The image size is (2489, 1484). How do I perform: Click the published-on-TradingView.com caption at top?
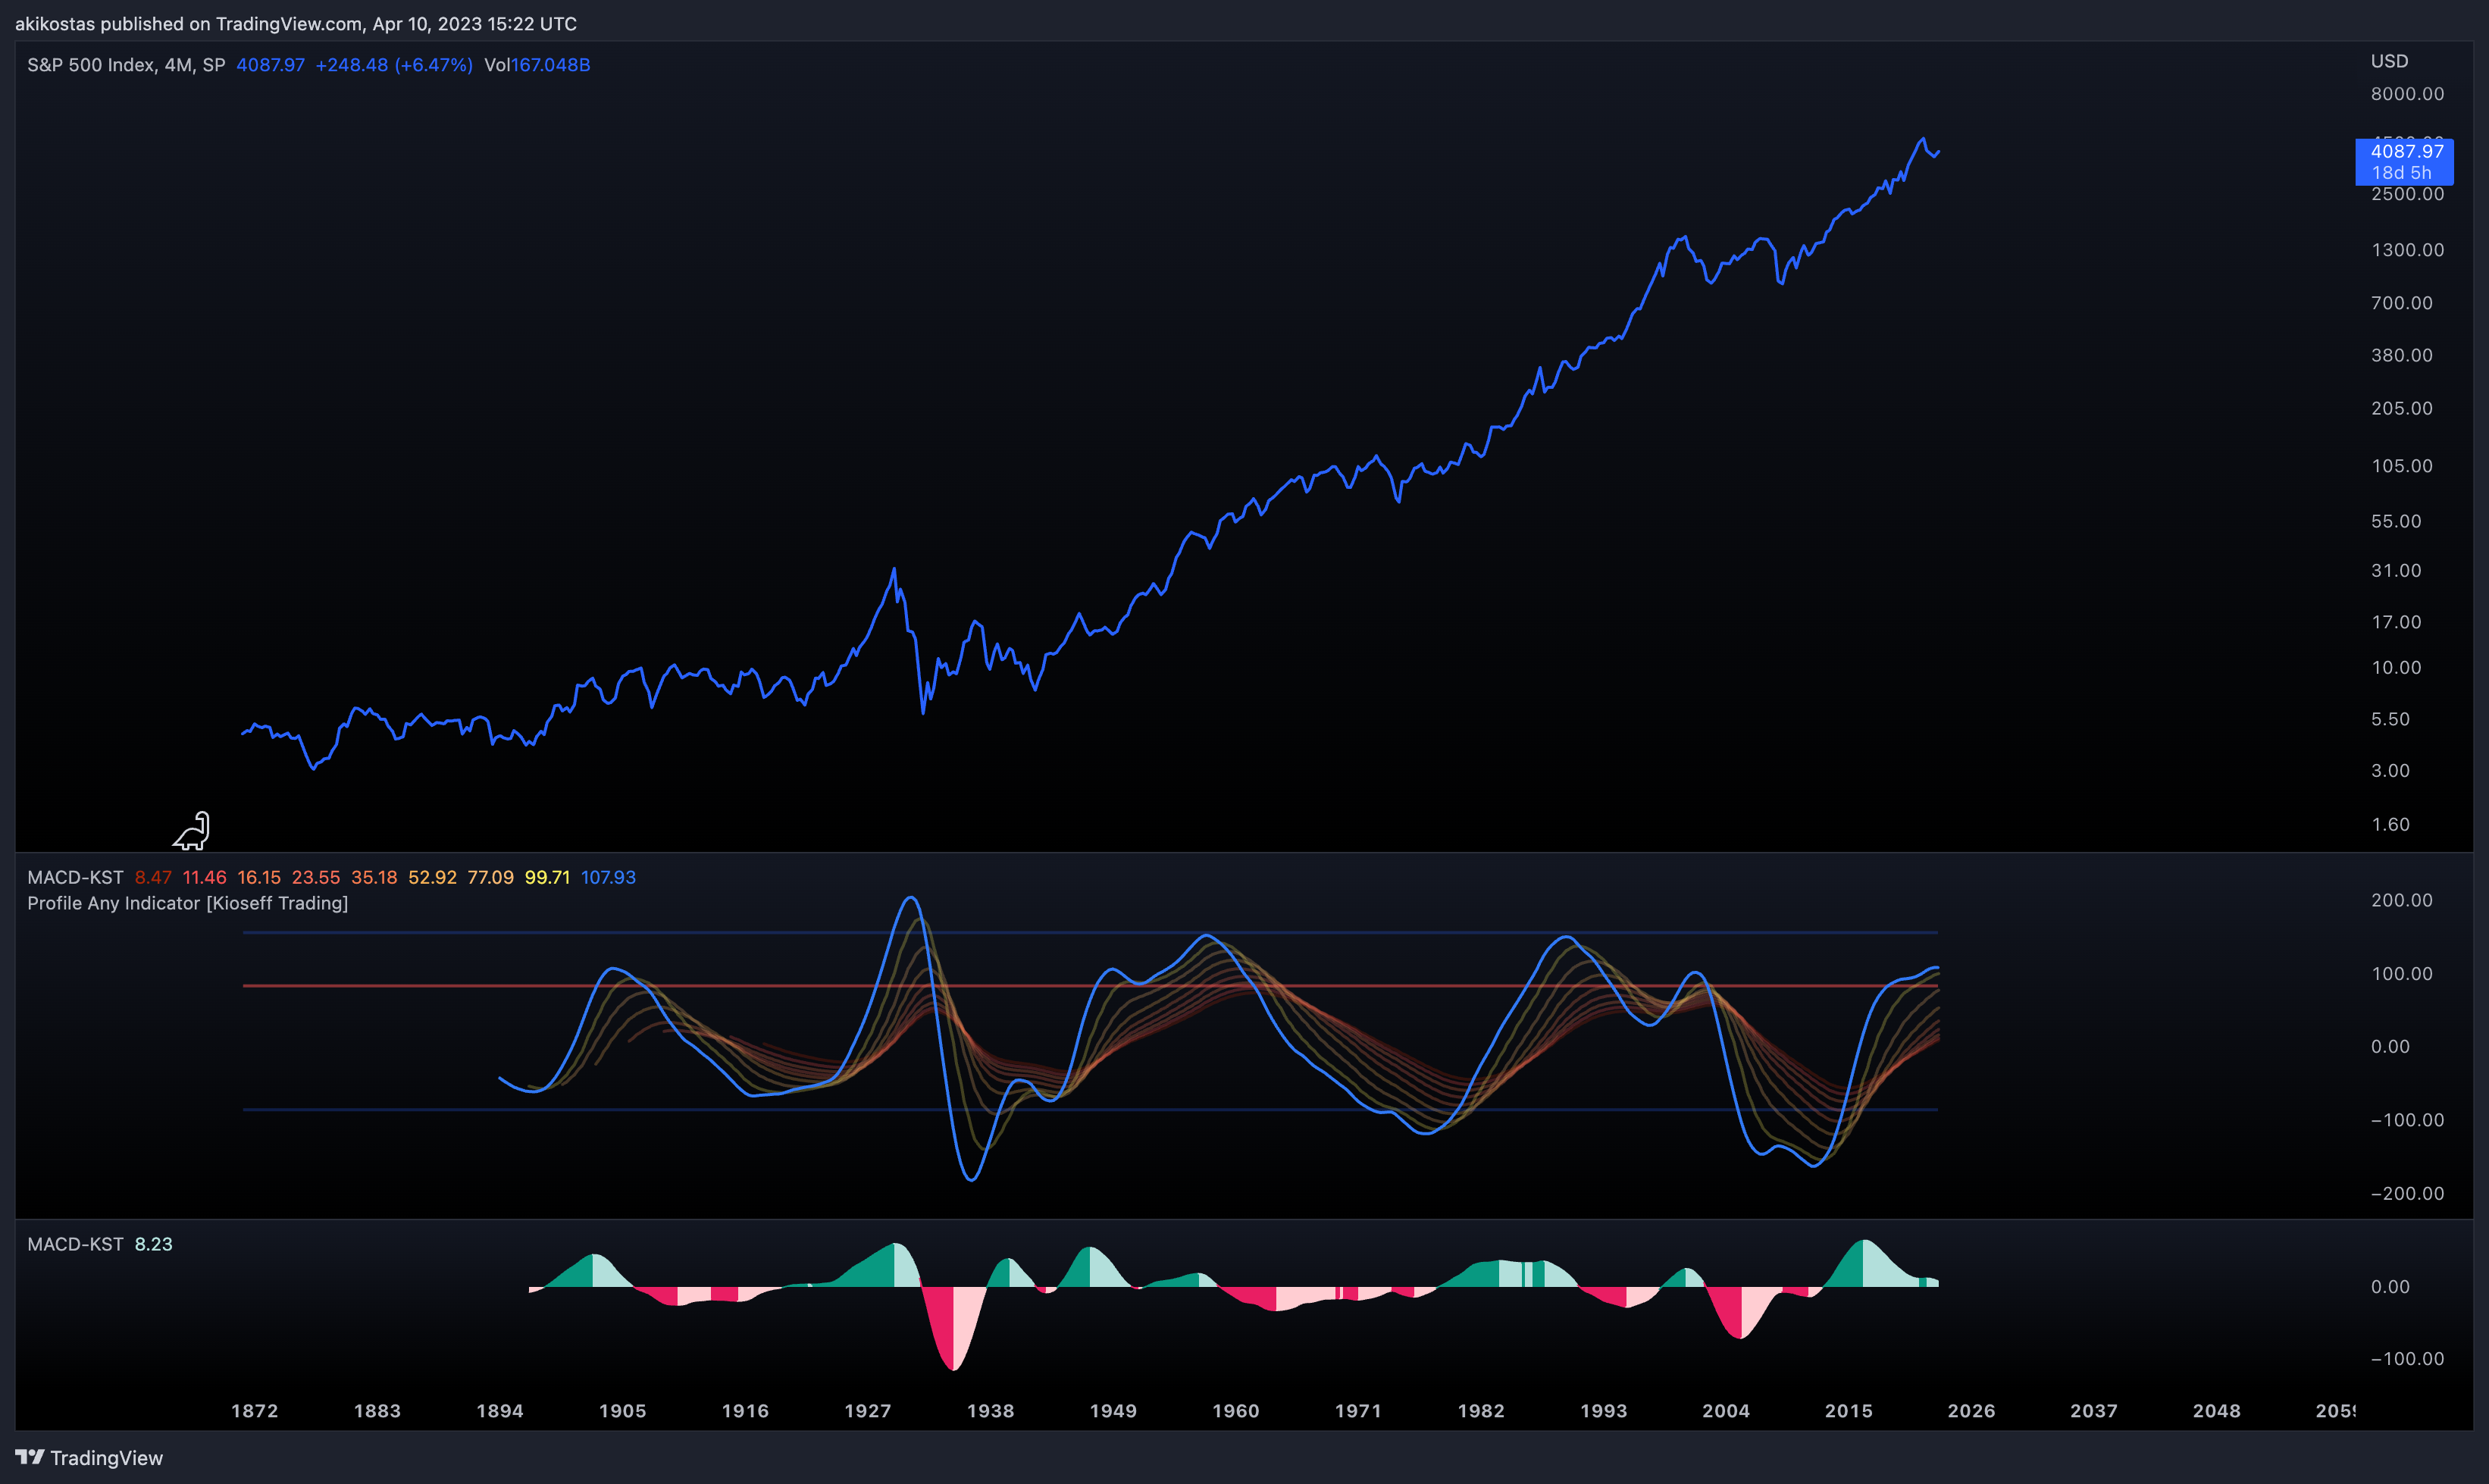click(296, 24)
